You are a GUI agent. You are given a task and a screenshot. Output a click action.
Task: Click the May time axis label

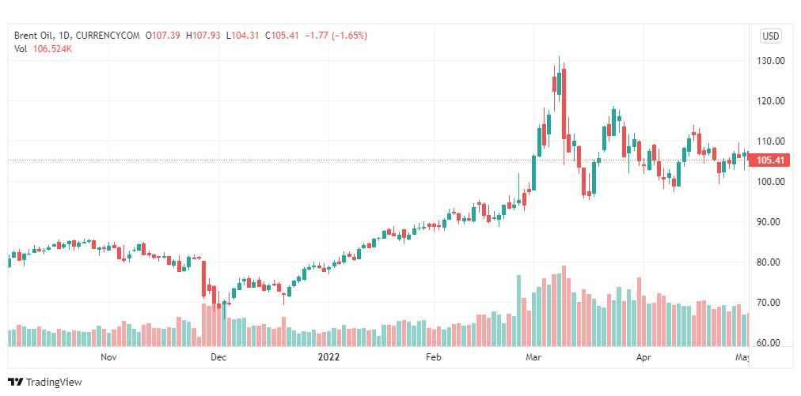tap(742, 356)
